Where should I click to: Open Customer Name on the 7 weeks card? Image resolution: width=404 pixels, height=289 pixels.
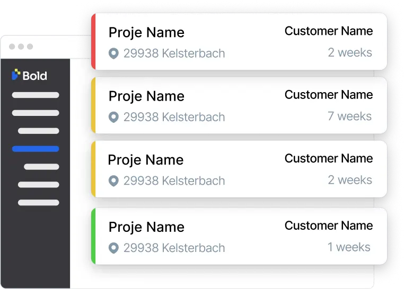[329, 95]
